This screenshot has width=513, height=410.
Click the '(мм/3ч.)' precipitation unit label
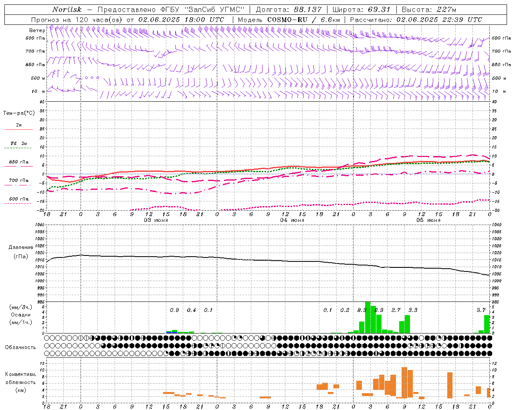point(20,307)
